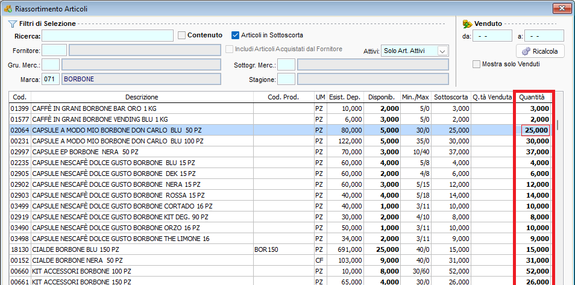This screenshot has width=575, height=285.
Task: Click the Venduto 'da' date field
Action: [x=492, y=36]
